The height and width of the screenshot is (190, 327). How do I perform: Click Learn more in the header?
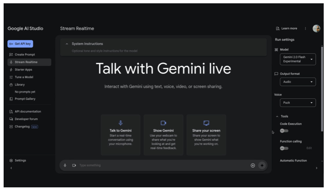click(x=289, y=28)
